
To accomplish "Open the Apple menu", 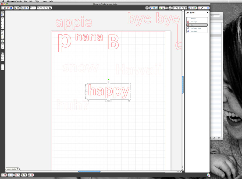I will pos(3,1).
